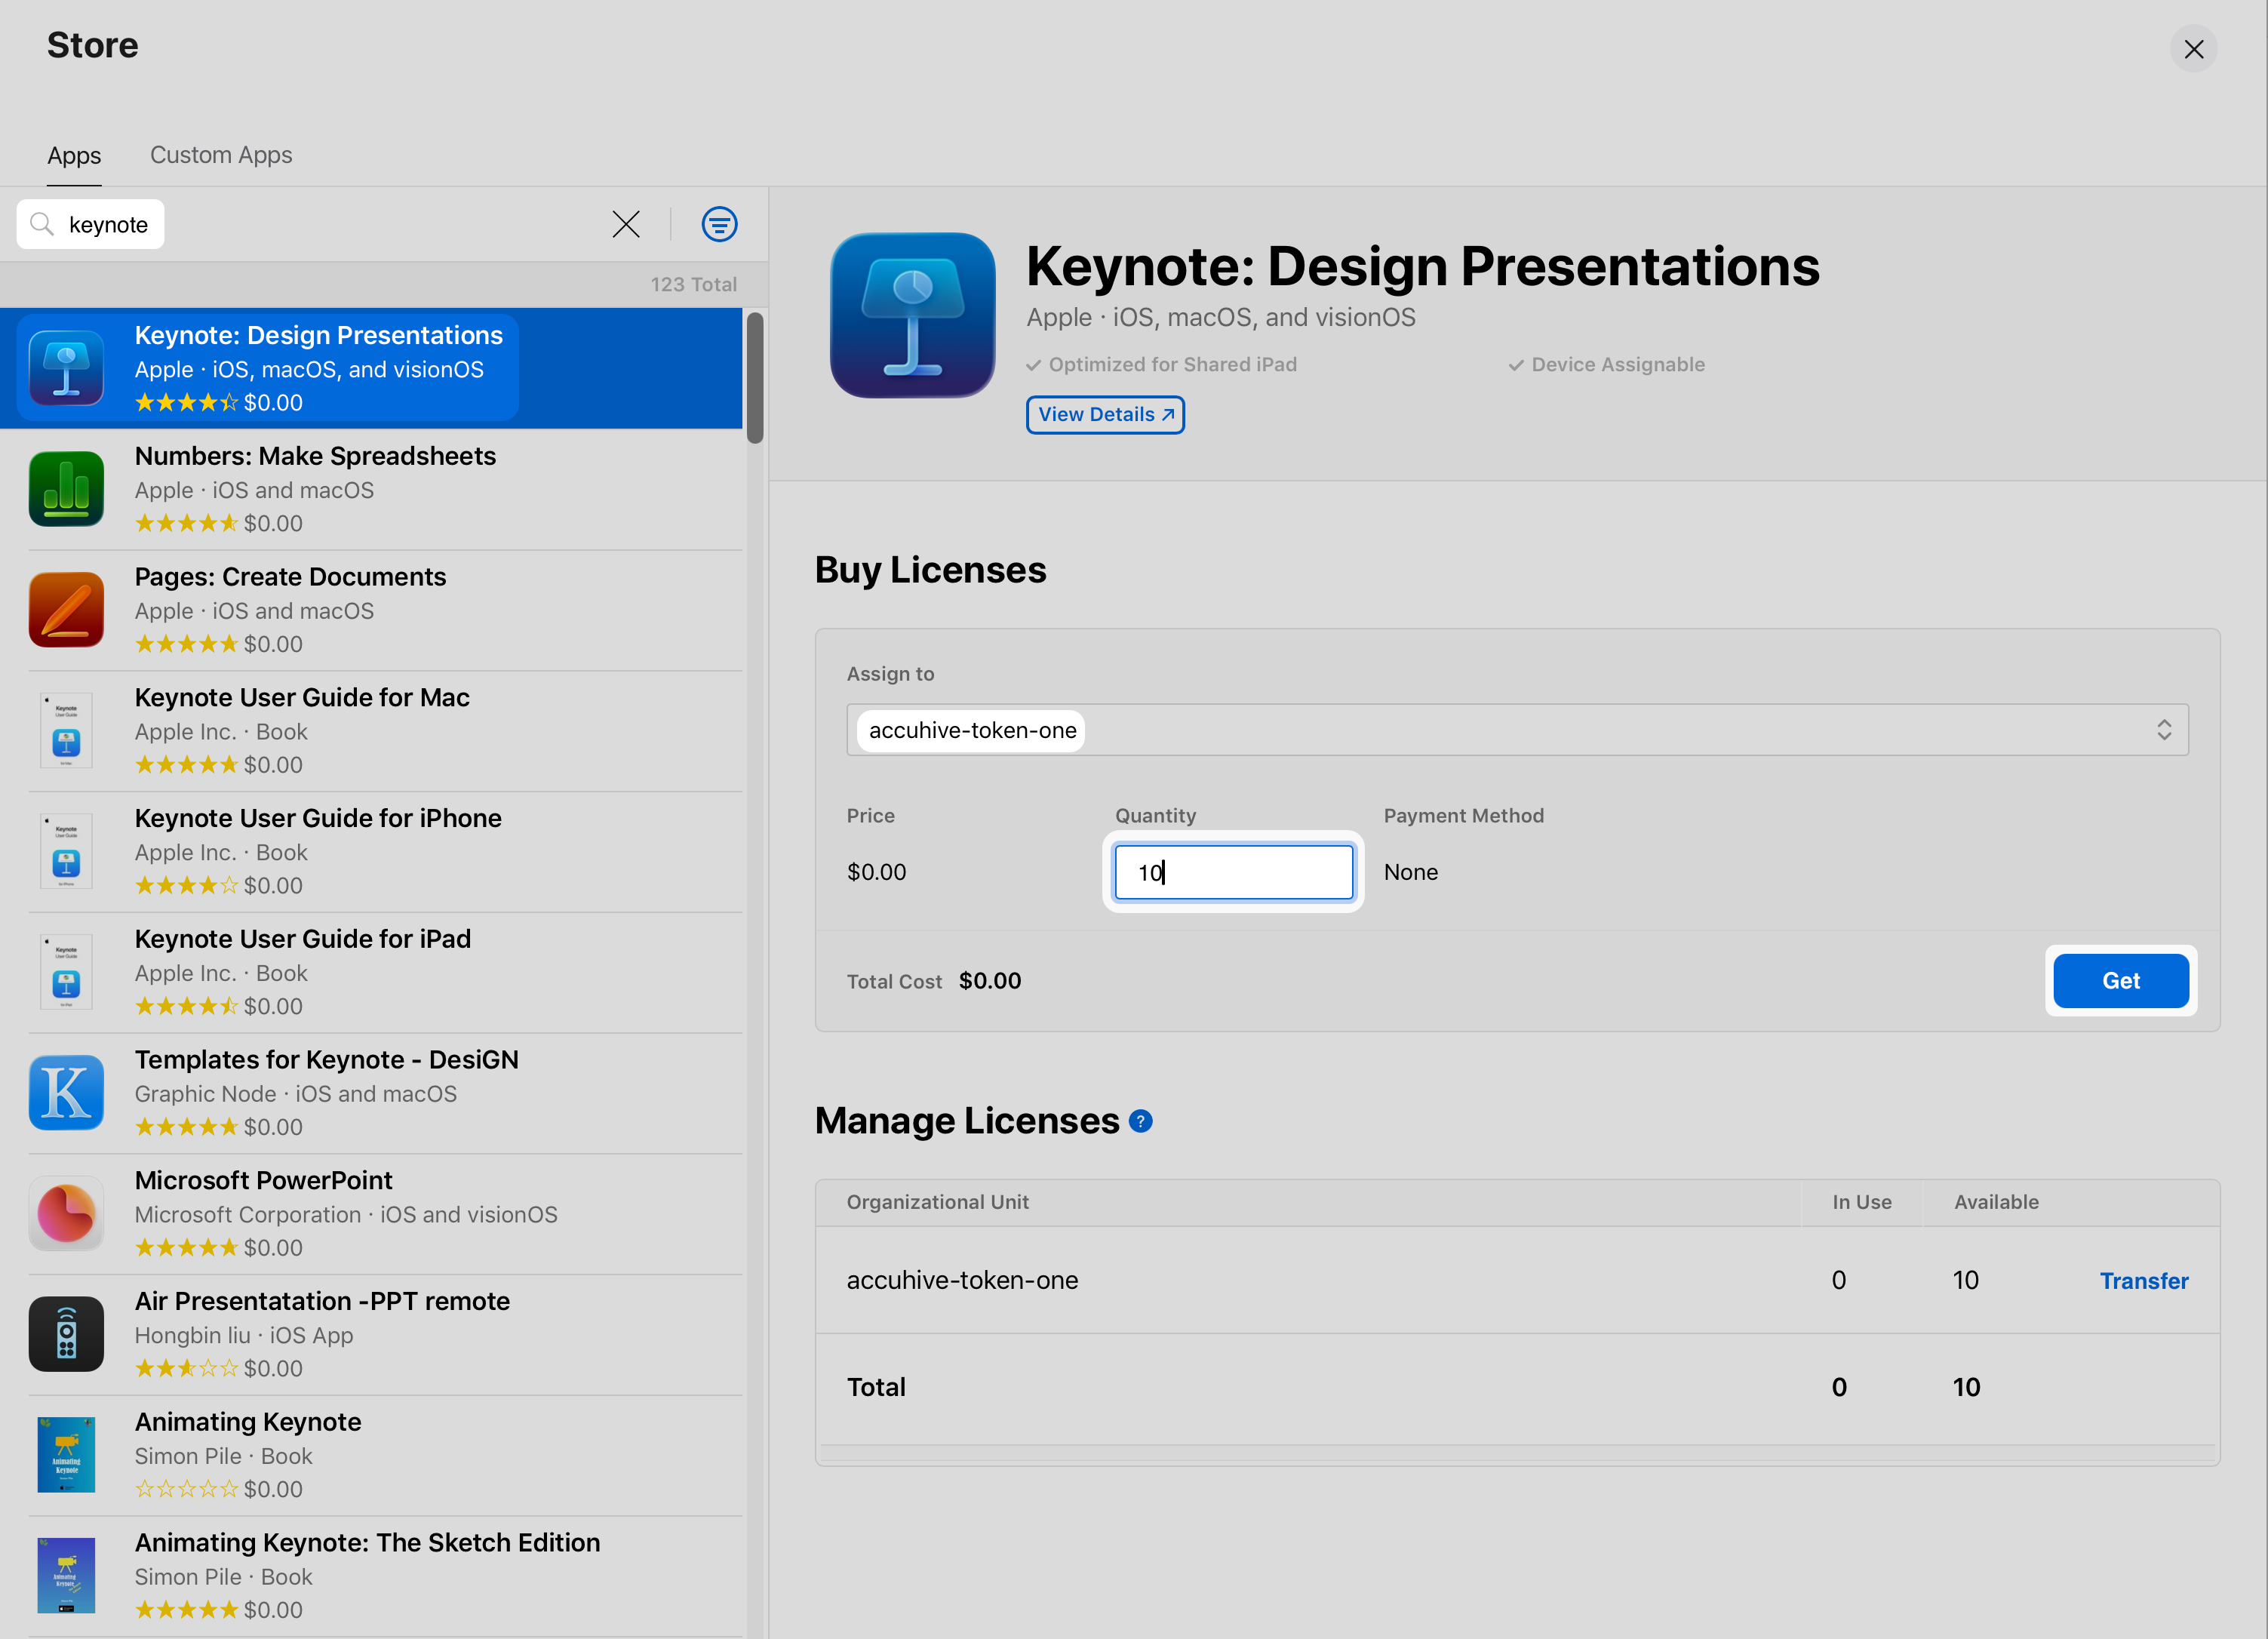Select Numbers: Make Spreadsheets result

[371, 489]
